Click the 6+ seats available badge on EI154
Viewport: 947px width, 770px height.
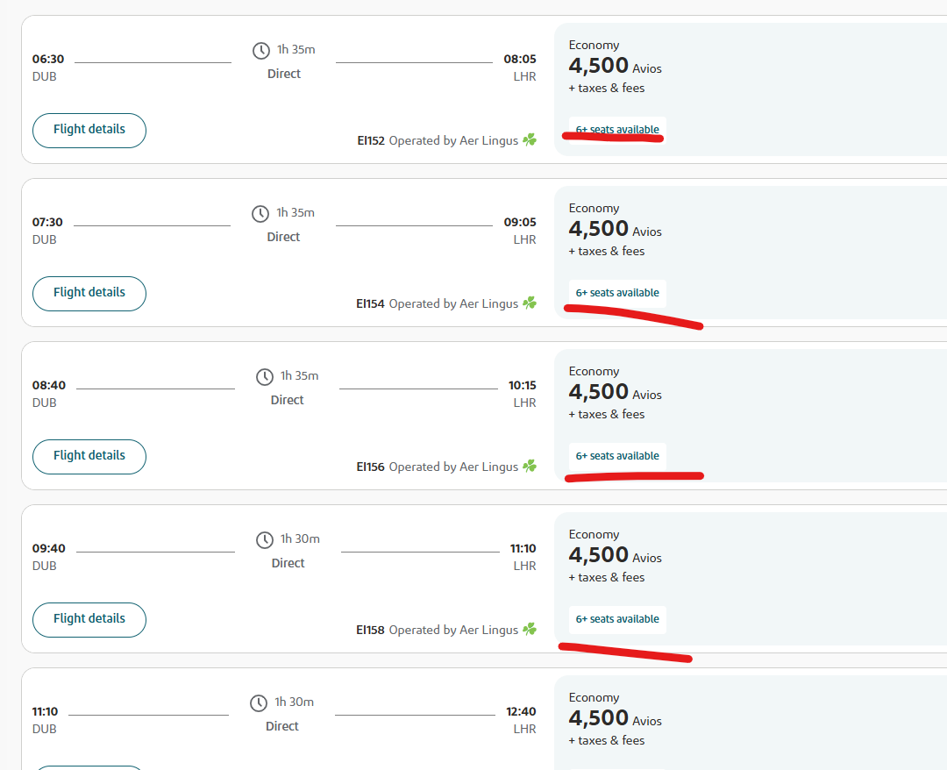click(x=617, y=293)
